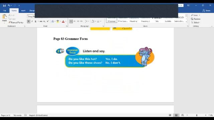214x120 pixels.
Task: Toggle Italic formatting
Action: pyautogui.click(x=32, y=21)
